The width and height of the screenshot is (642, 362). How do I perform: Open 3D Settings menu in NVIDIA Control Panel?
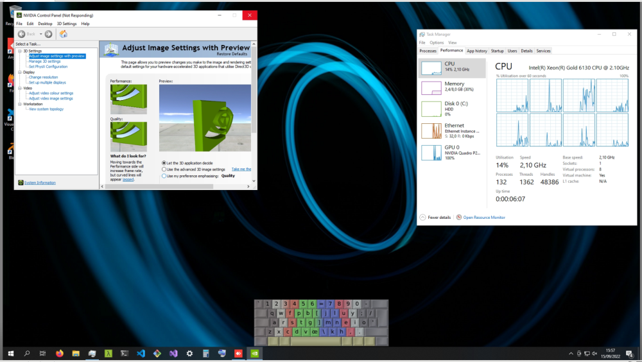click(67, 24)
